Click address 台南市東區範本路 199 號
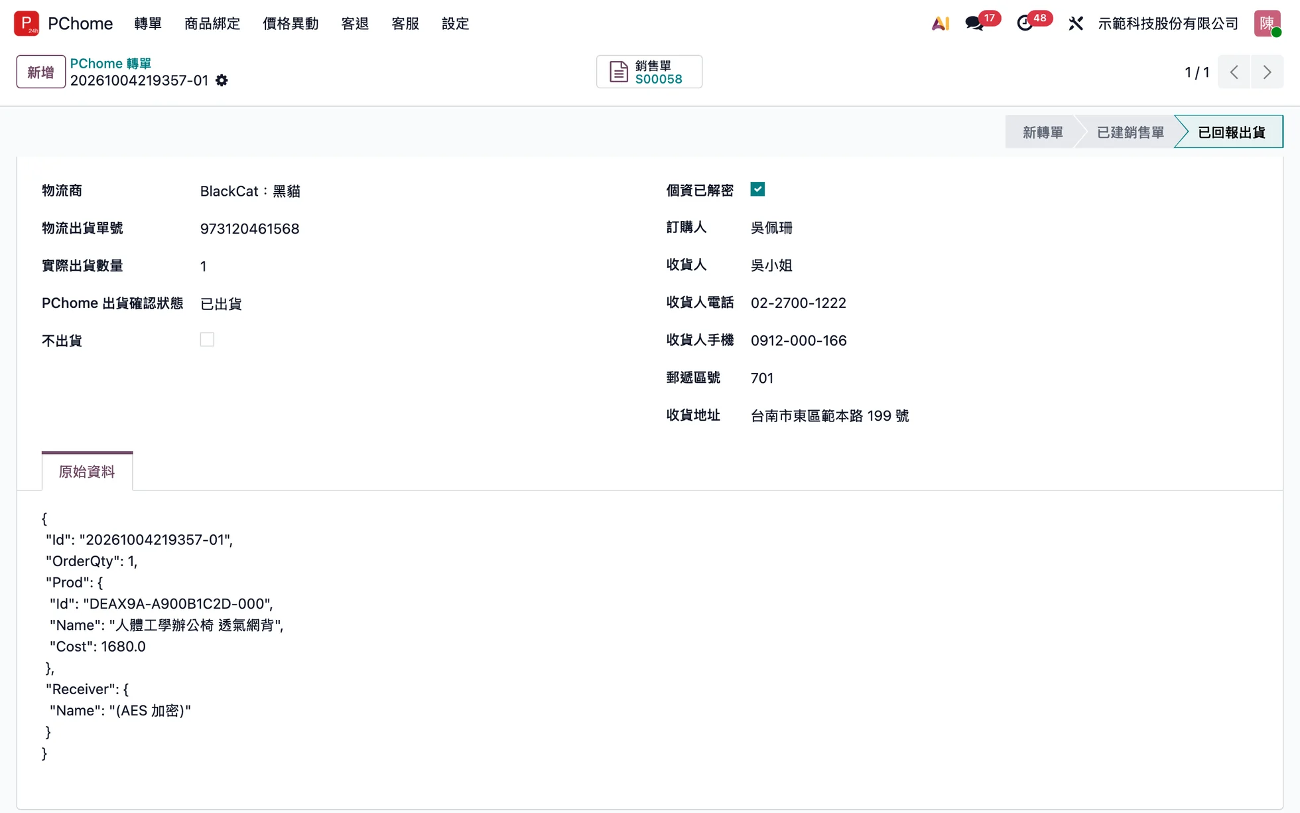The width and height of the screenshot is (1300, 813). pos(830,415)
